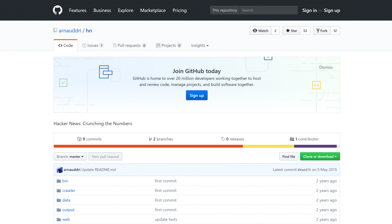This screenshot has width=392, height=224.
Task: Click the GitHub Octocat logo
Action: point(57,10)
